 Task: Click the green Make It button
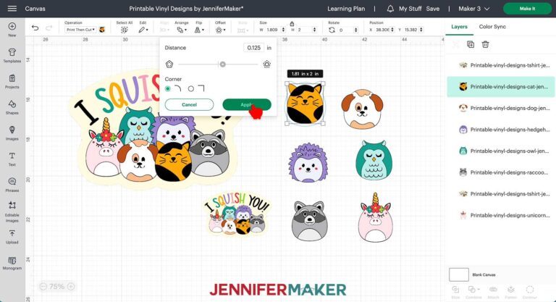[x=527, y=9]
